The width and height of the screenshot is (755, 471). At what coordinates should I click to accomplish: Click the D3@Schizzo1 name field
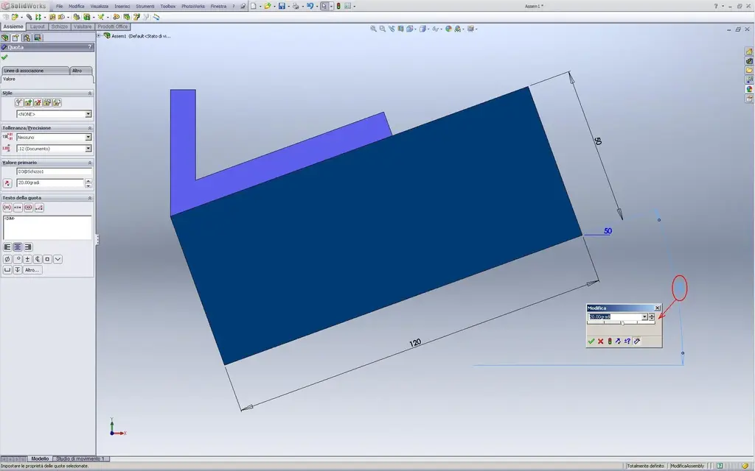[x=54, y=171]
